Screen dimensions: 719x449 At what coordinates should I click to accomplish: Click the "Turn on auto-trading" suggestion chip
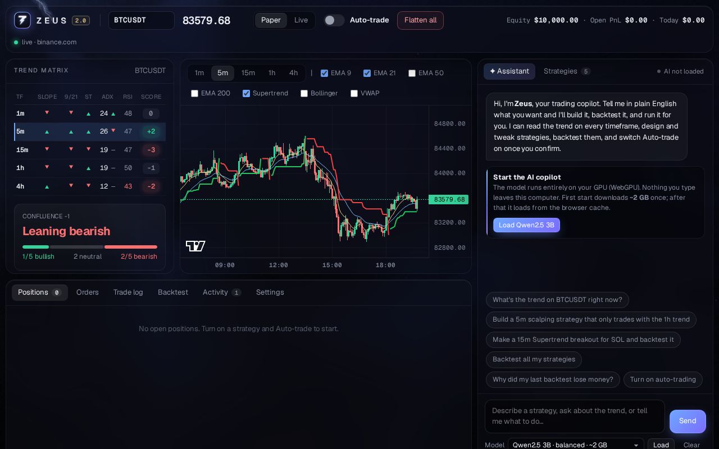[x=663, y=379]
